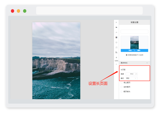Image resolution: width=161 pixels, height=113 pixels.
Task: Click 删除 to delete the background image
Action: click(139, 50)
